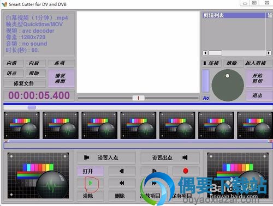Start cutting with 开始剪切 button
Viewport: 273px width, 206px height.
point(259,78)
